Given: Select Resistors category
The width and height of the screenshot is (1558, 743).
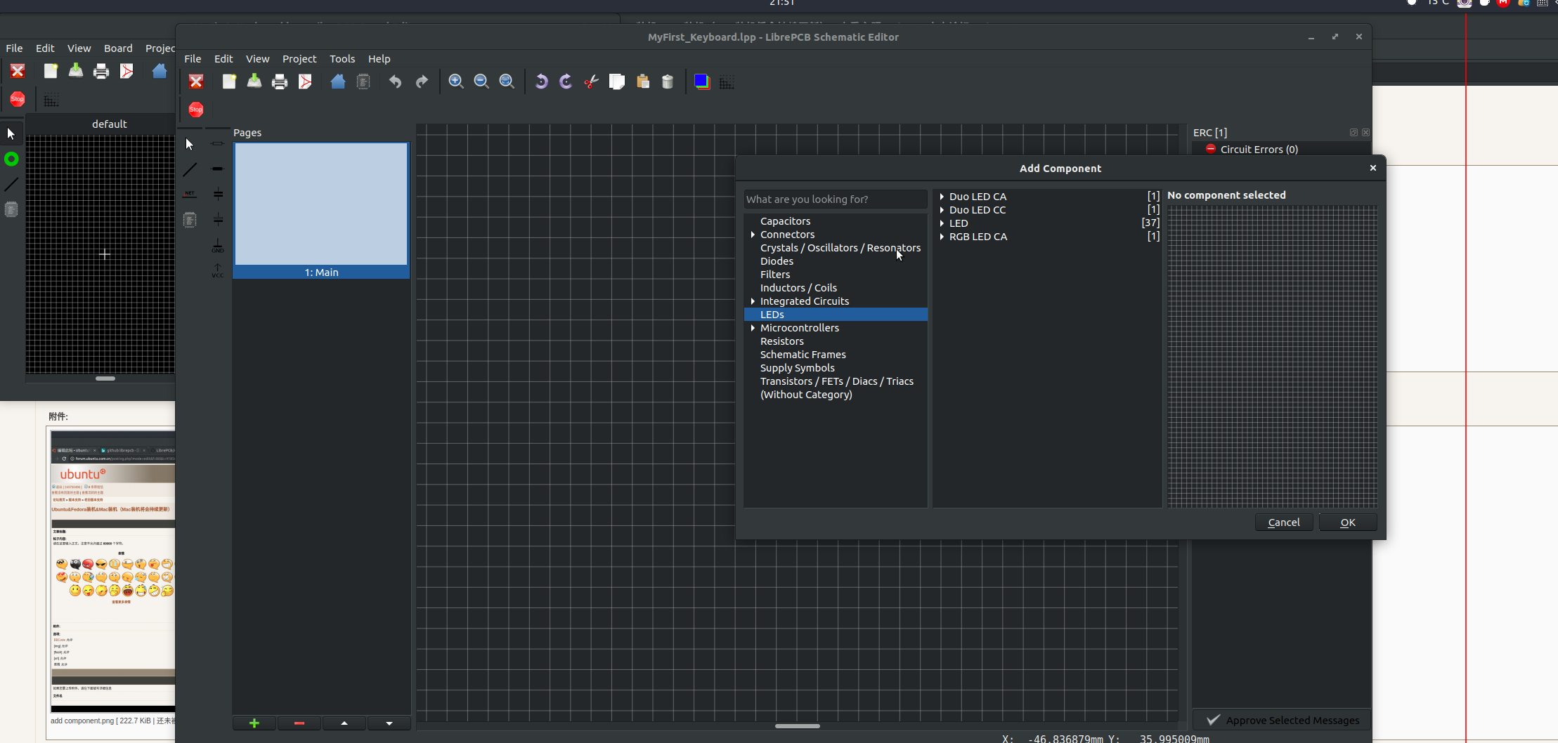Looking at the screenshot, I should (x=781, y=341).
